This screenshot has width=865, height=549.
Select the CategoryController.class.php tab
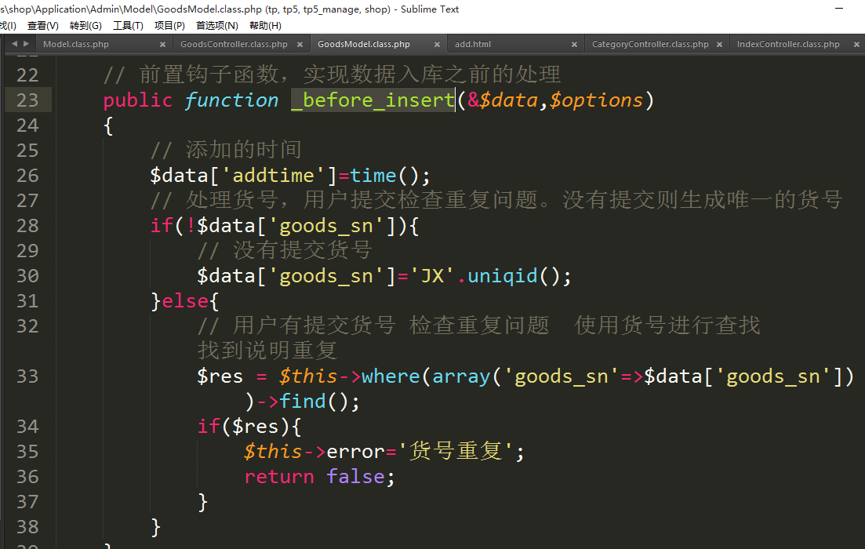tap(650, 45)
